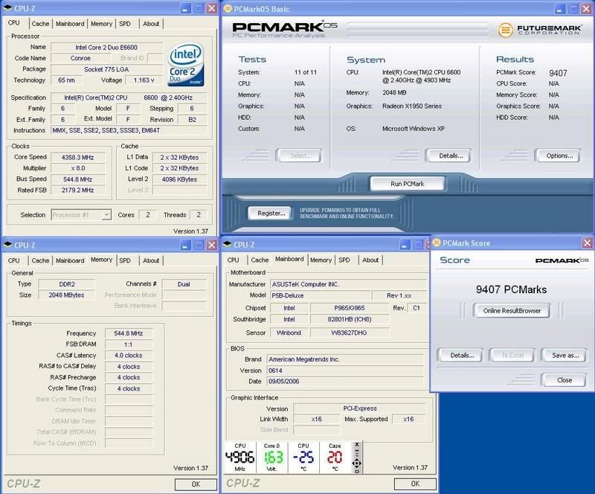Screen dimensions: 595x494
Task: Click the Case temperature 20 gauge
Action: pos(335,457)
